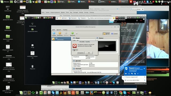Open the Машина menu in VirtualBox
The width and height of the screenshot is (171, 96).
tap(59, 30)
